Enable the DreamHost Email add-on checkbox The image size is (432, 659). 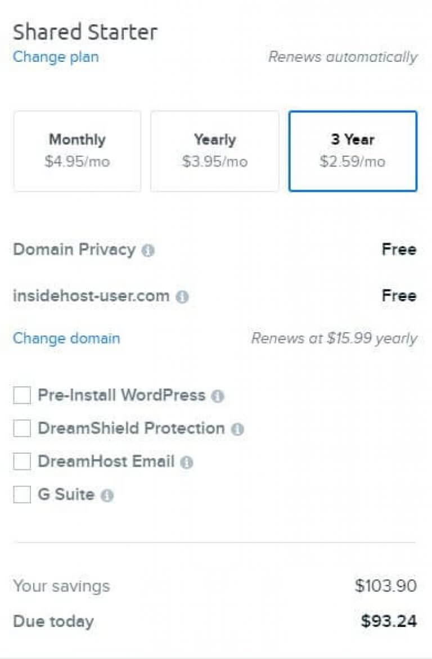tap(21, 462)
